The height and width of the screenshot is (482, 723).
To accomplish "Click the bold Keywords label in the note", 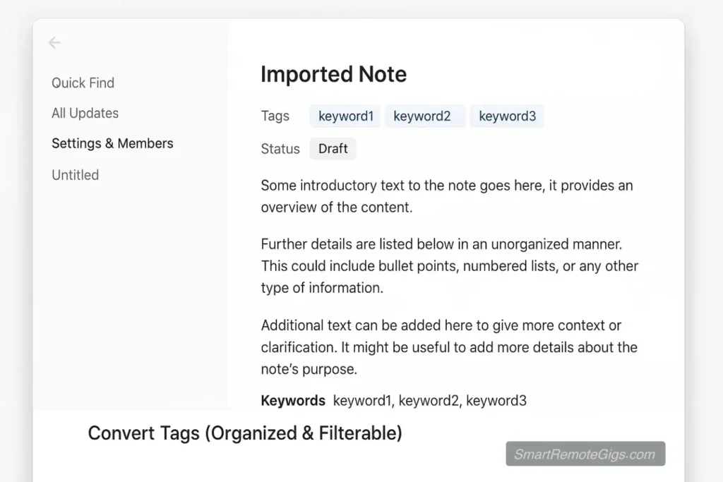I will click(293, 400).
